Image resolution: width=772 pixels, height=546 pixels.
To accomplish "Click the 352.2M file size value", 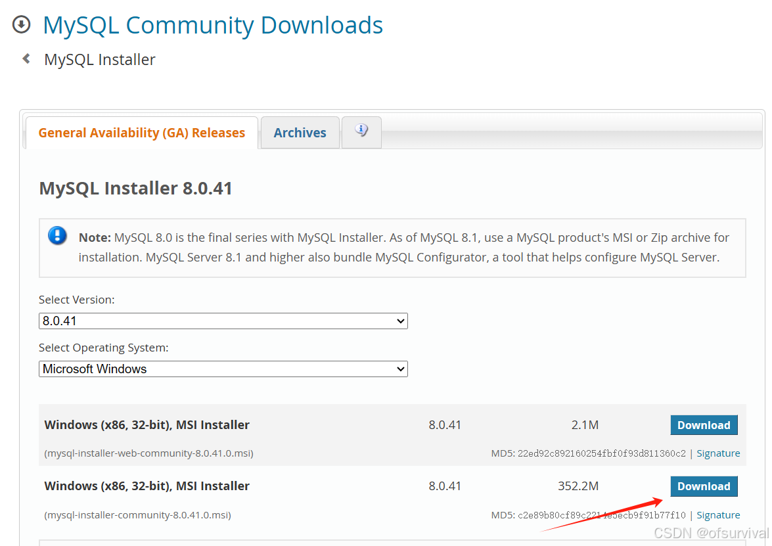I will pyautogui.click(x=578, y=486).
